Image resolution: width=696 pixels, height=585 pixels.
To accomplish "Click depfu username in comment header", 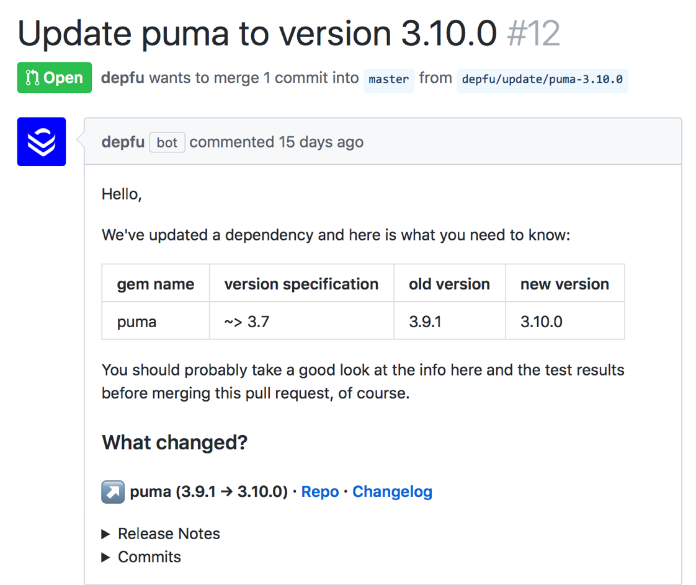I will pyautogui.click(x=123, y=142).
